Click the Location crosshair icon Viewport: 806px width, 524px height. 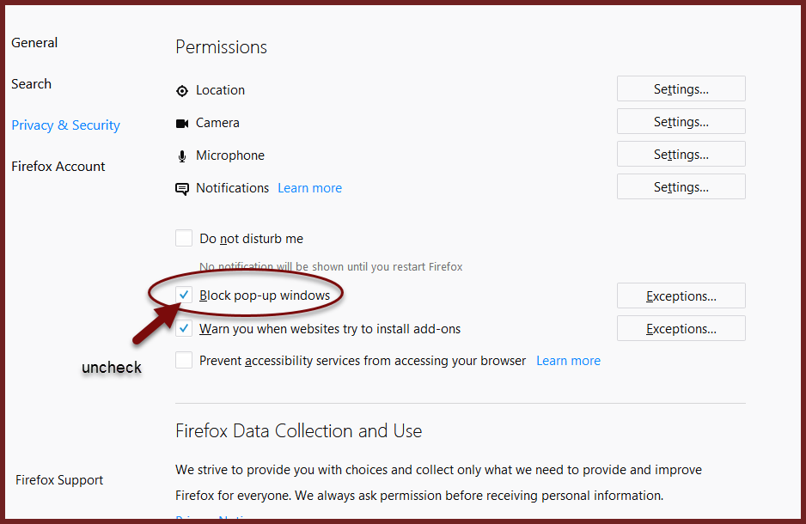tap(182, 91)
